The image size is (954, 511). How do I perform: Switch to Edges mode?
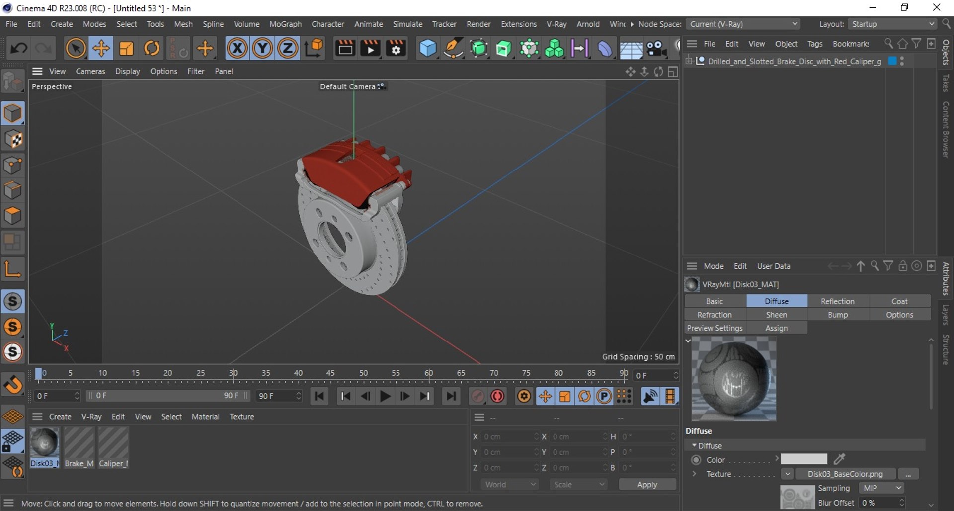[13, 190]
